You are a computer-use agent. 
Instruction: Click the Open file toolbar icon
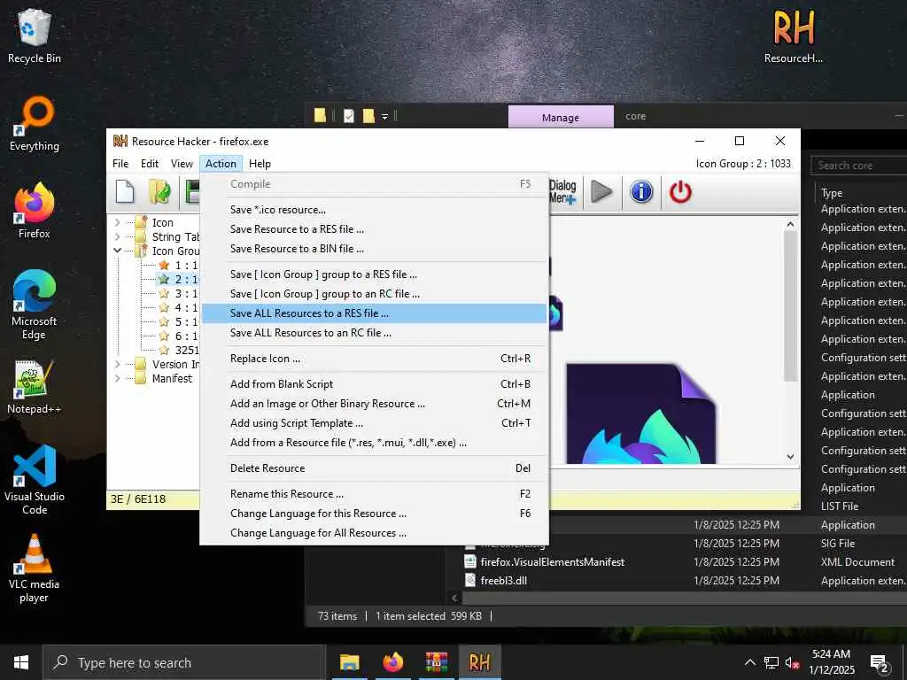[159, 192]
